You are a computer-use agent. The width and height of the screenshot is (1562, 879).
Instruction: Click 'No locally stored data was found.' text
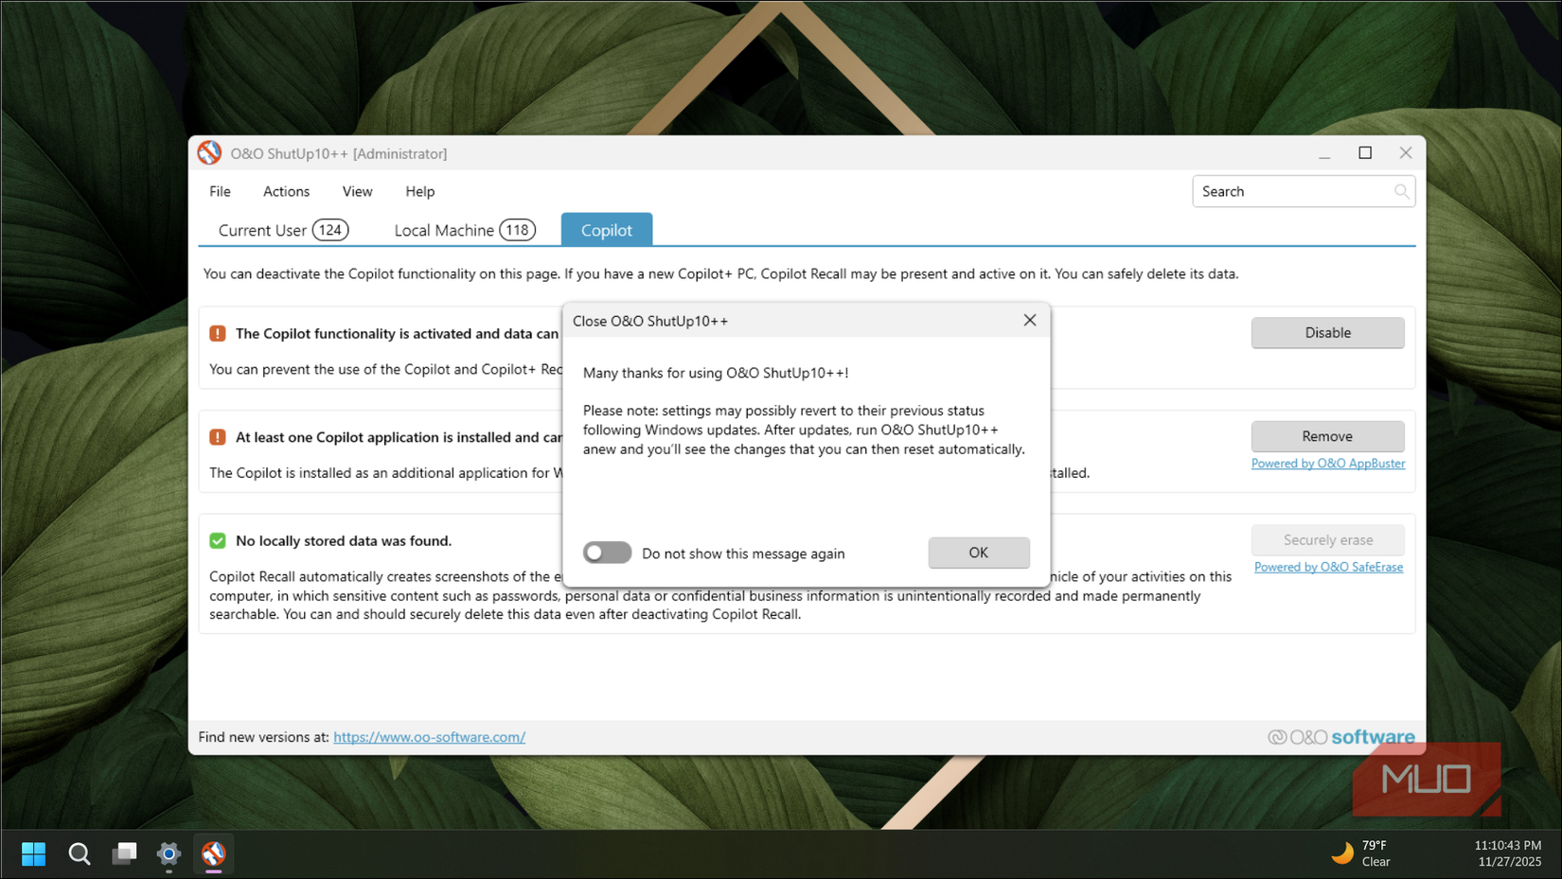coord(344,541)
